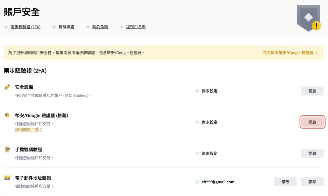Click the X status icon before 提現白名單
The image size is (328, 196).
121,27
